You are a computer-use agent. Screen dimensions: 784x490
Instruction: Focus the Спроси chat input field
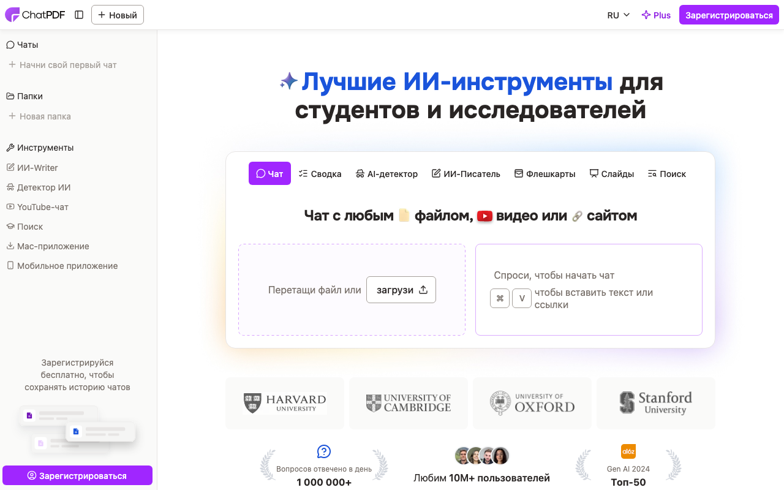589,290
